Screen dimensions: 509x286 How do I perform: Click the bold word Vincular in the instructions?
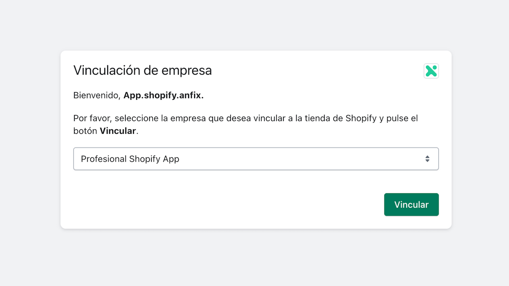pyautogui.click(x=118, y=131)
